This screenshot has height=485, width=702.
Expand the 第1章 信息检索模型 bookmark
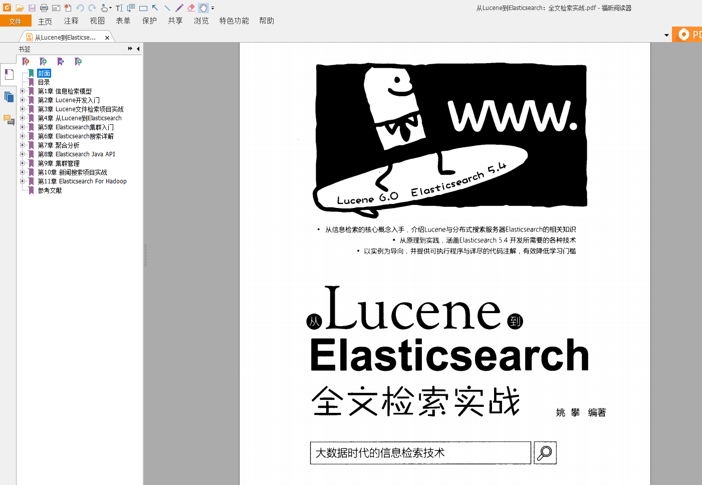point(22,91)
